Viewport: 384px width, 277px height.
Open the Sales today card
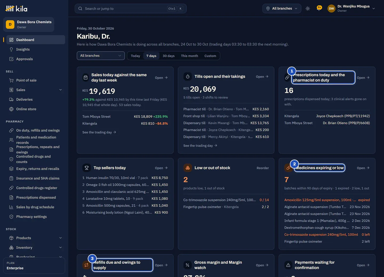pos(161,78)
